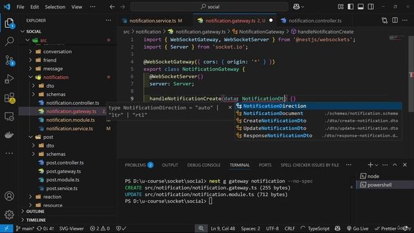Open errors and warnings count in status bar
The width and height of the screenshot is (414, 233).
pos(100,228)
